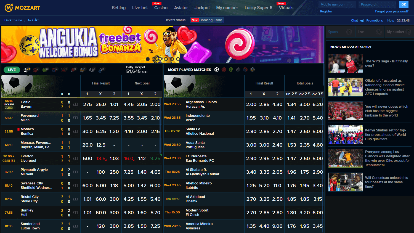Click the Register link
Viewport: 414px width, 233px height.
326,11
